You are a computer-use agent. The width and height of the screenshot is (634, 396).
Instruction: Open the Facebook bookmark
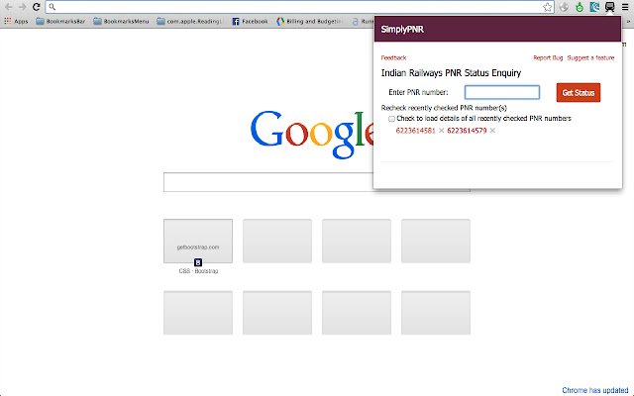[251, 21]
